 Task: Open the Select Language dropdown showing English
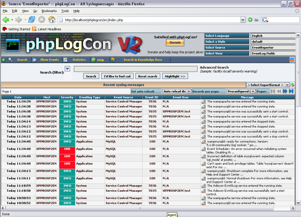[273, 36]
